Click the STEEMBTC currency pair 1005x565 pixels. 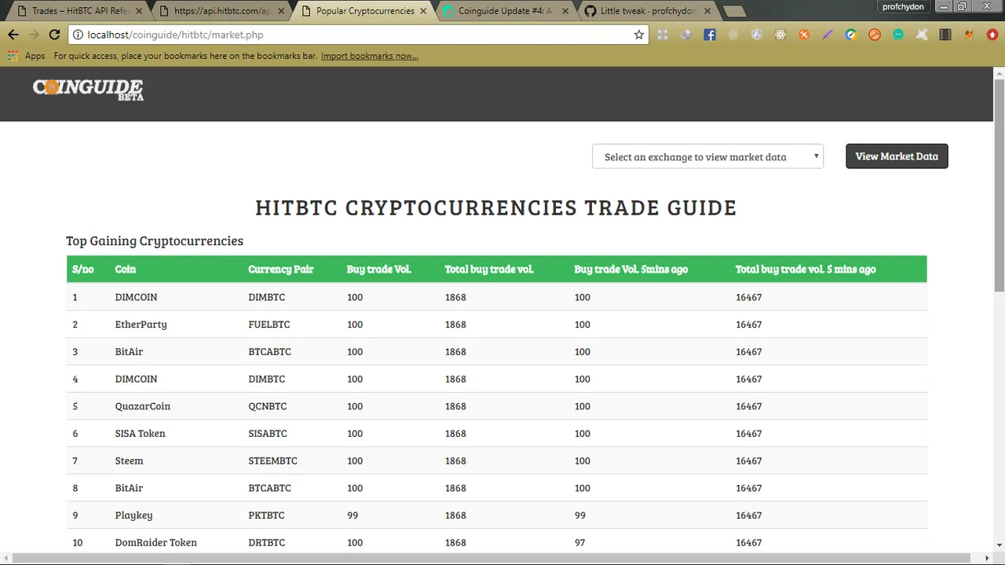[x=272, y=460]
